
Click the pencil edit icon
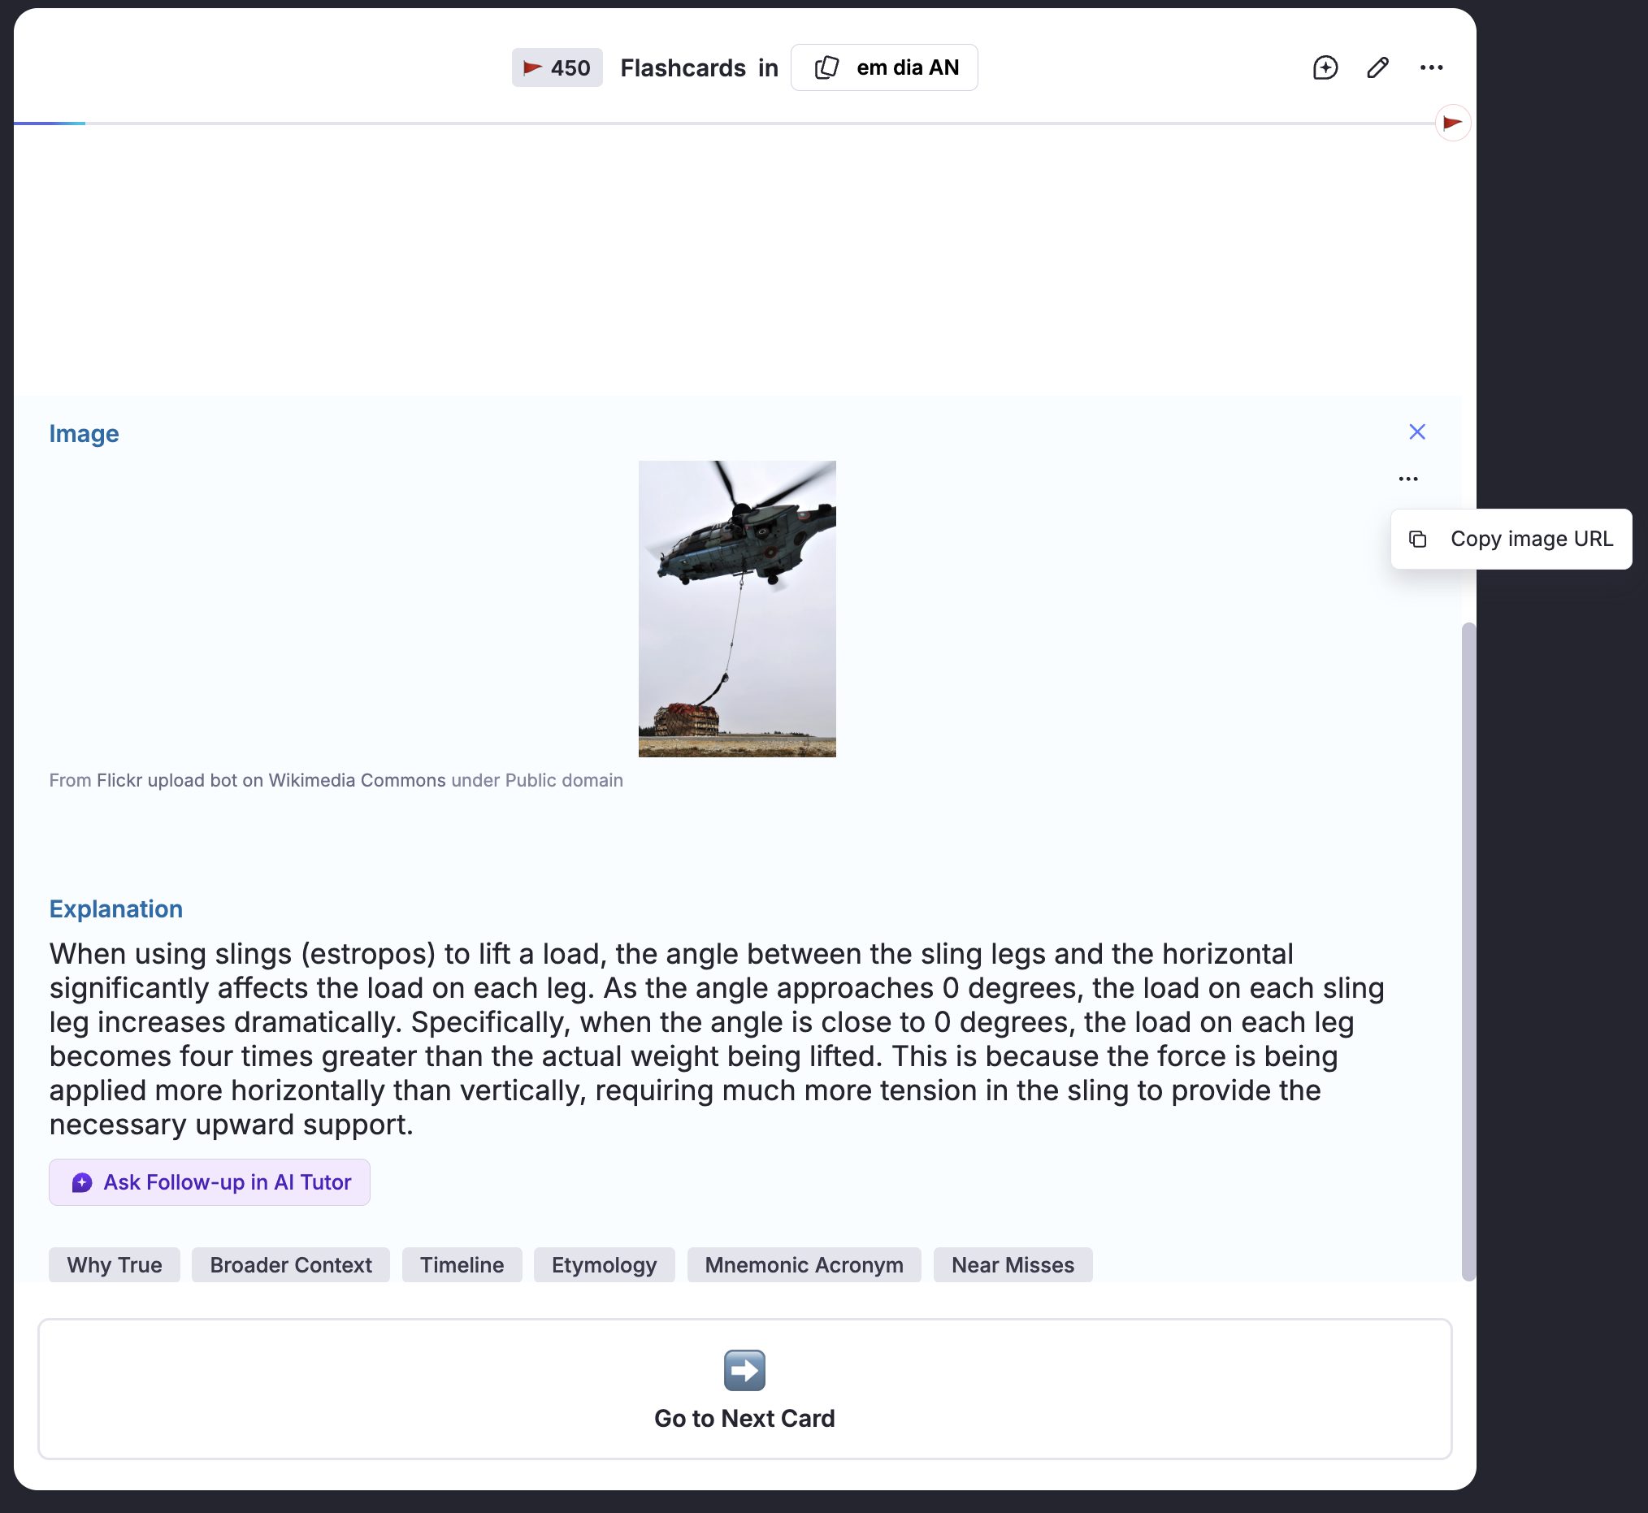point(1378,68)
